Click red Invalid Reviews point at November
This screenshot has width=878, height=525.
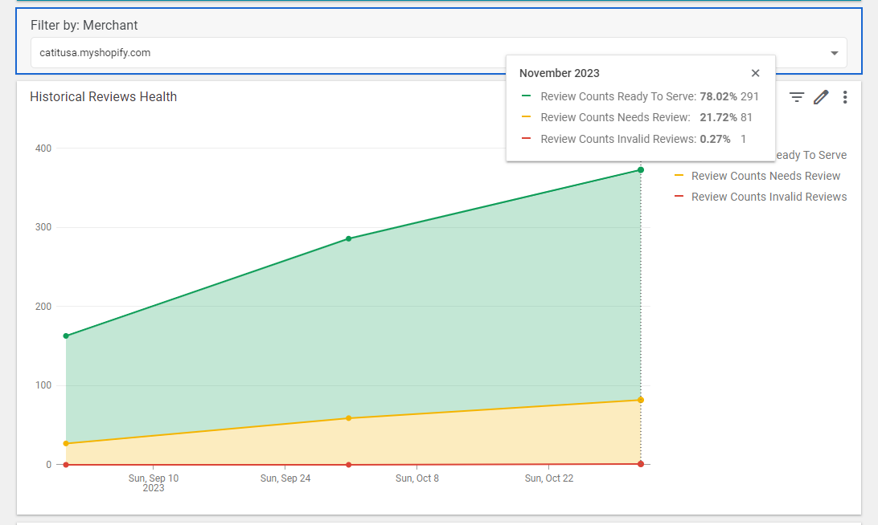641,464
